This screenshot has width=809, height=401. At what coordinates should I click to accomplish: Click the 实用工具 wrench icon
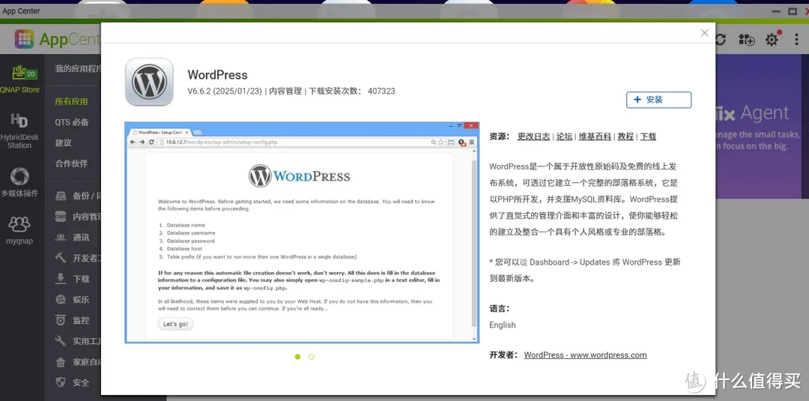pos(61,341)
